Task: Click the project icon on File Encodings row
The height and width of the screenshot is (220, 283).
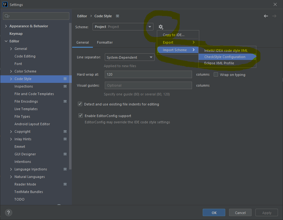Action: point(65,101)
